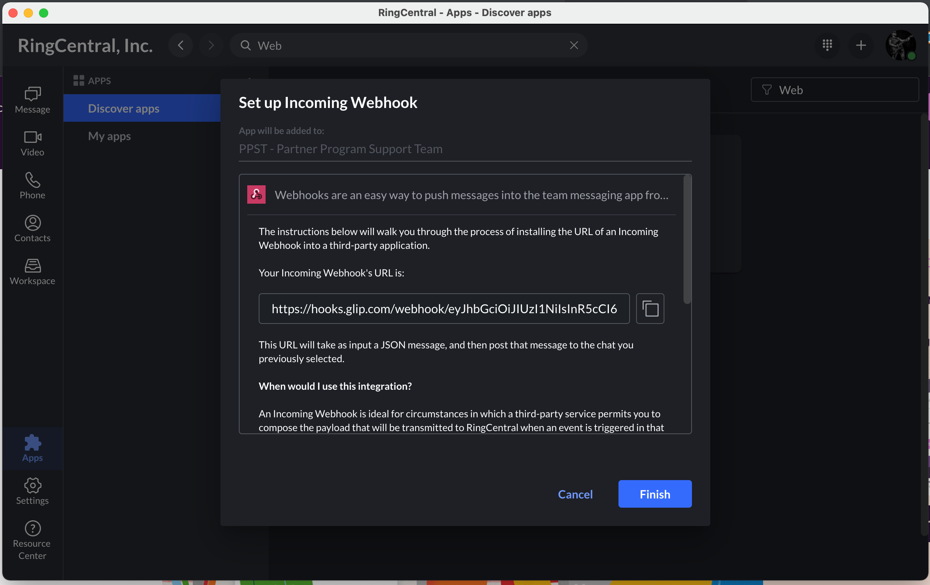The width and height of the screenshot is (930, 585).
Task: Open the Contacts section in the sidebar
Action: pyautogui.click(x=33, y=229)
